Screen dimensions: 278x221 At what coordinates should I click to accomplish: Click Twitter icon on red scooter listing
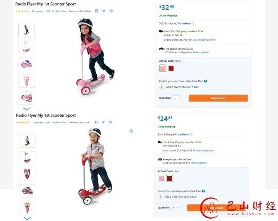[103, 122]
